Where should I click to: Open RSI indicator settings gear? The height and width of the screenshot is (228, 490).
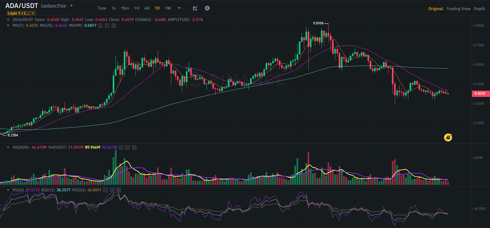(x=112, y=190)
